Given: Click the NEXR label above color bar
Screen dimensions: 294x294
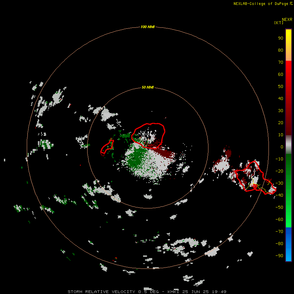Looking at the screenshot, I should pyautogui.click(x=287, y=20).
